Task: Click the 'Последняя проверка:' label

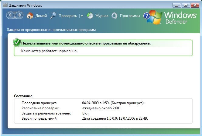Action: point(39,103)
